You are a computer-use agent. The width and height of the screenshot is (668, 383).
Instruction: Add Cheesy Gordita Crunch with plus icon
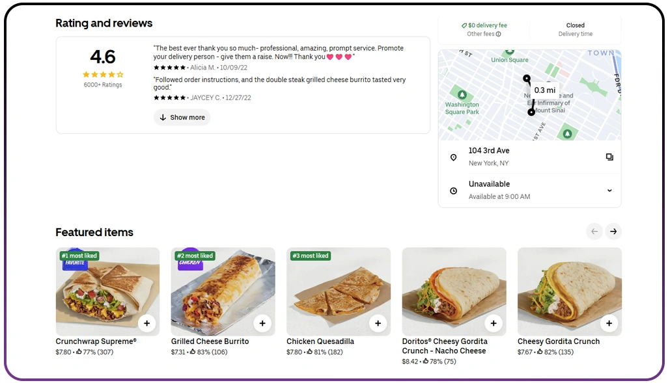[609, 323]
